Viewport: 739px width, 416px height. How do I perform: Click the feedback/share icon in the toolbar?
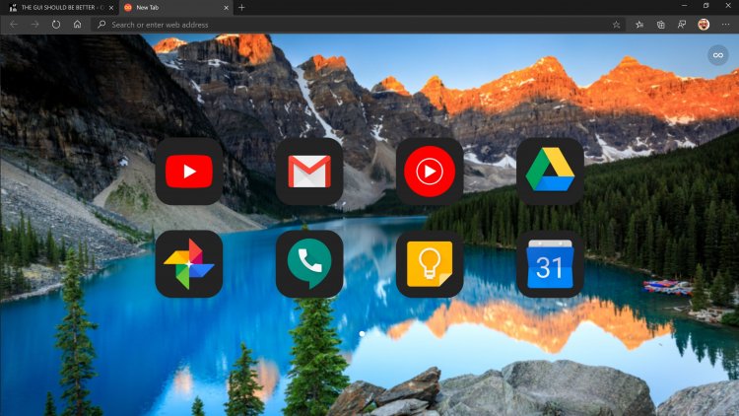(x=682, y=25)
